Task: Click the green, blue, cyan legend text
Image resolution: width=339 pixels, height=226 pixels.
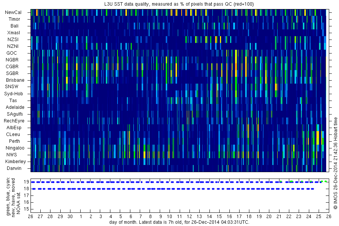Action: coord(8,197)
